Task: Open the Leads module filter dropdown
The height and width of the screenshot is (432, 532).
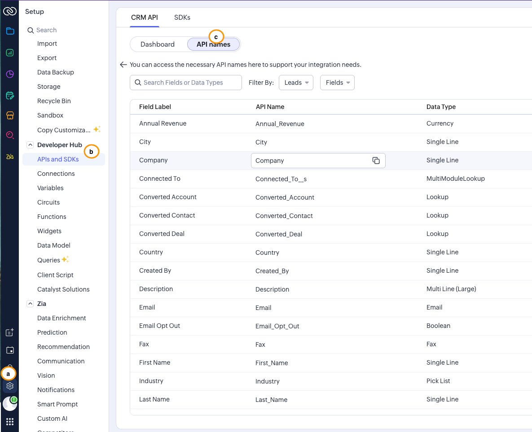Action: (296, 83)
